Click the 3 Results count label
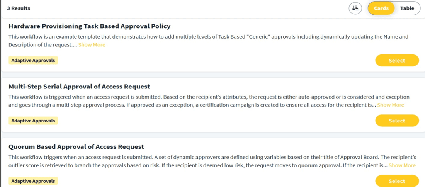Image resolution: width=425 pixels, height=187 pixels. 19,8
